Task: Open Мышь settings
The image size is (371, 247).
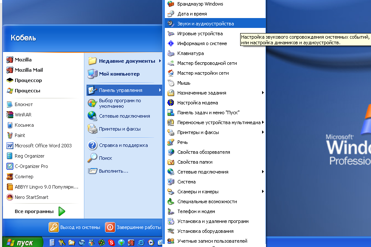Action: 215,83
